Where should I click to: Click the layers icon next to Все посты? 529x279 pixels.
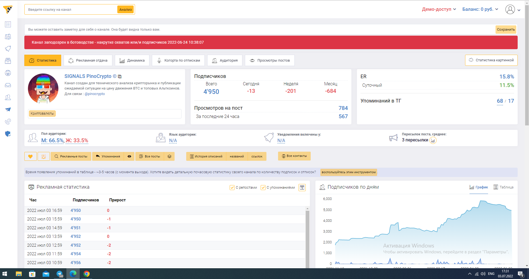169,156
